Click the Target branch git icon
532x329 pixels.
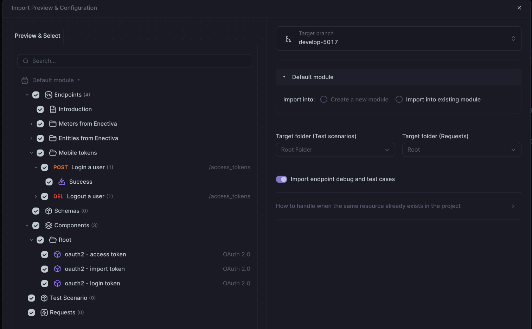(288, 39)
